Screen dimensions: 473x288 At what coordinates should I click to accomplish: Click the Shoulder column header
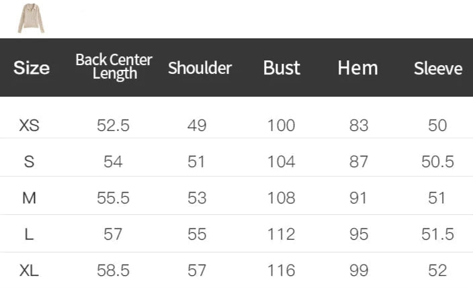pyautogui.click(x=200, y=68)
